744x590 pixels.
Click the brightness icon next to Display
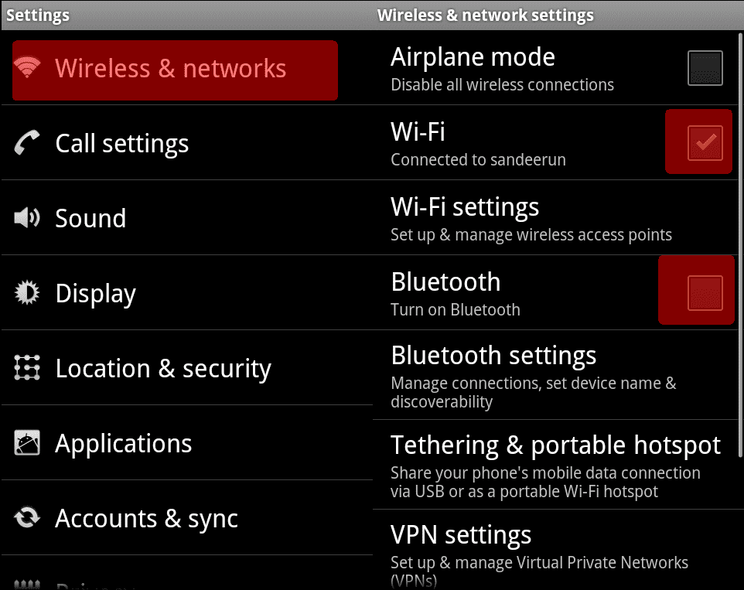point(27,293)
